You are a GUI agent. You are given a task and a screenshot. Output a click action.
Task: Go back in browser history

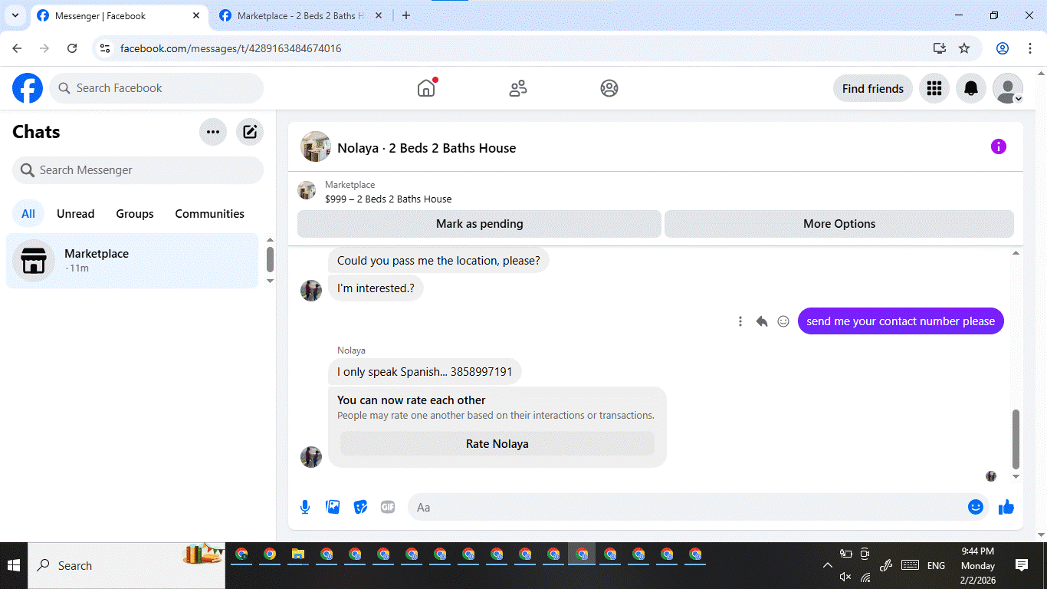[17, 48]
